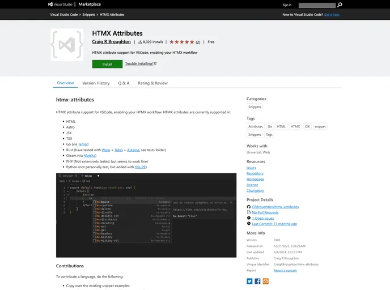Click the Go tag
The image size is (390, 290).
270,126
